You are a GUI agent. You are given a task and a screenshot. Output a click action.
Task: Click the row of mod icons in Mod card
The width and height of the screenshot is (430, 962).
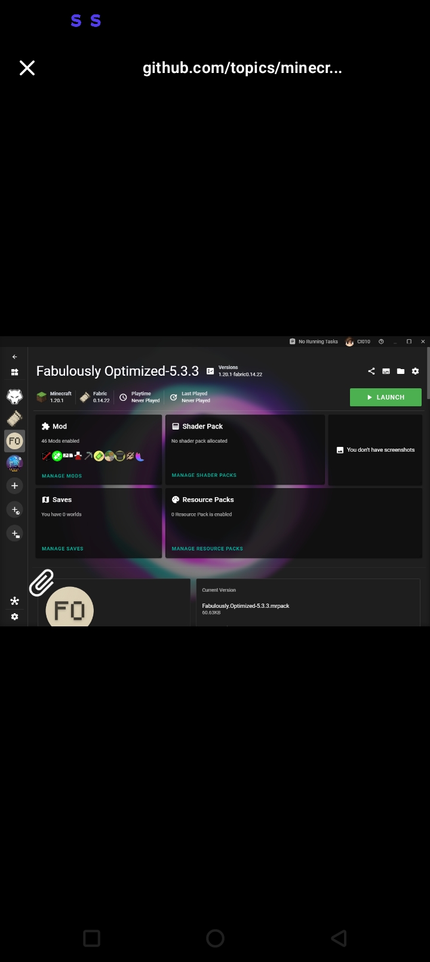(93, 456)
